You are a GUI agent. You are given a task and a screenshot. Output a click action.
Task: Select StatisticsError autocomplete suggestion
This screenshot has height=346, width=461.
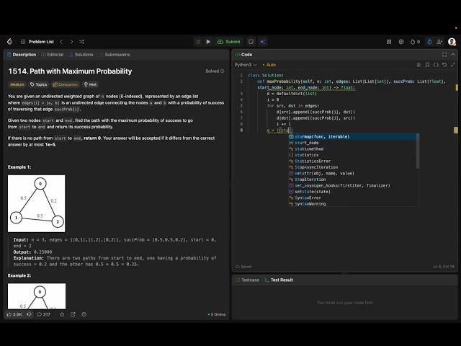(x=352, y=161)
